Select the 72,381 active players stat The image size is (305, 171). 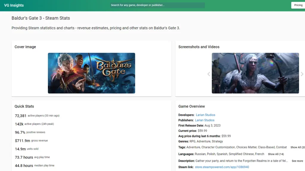coord(37,116)
